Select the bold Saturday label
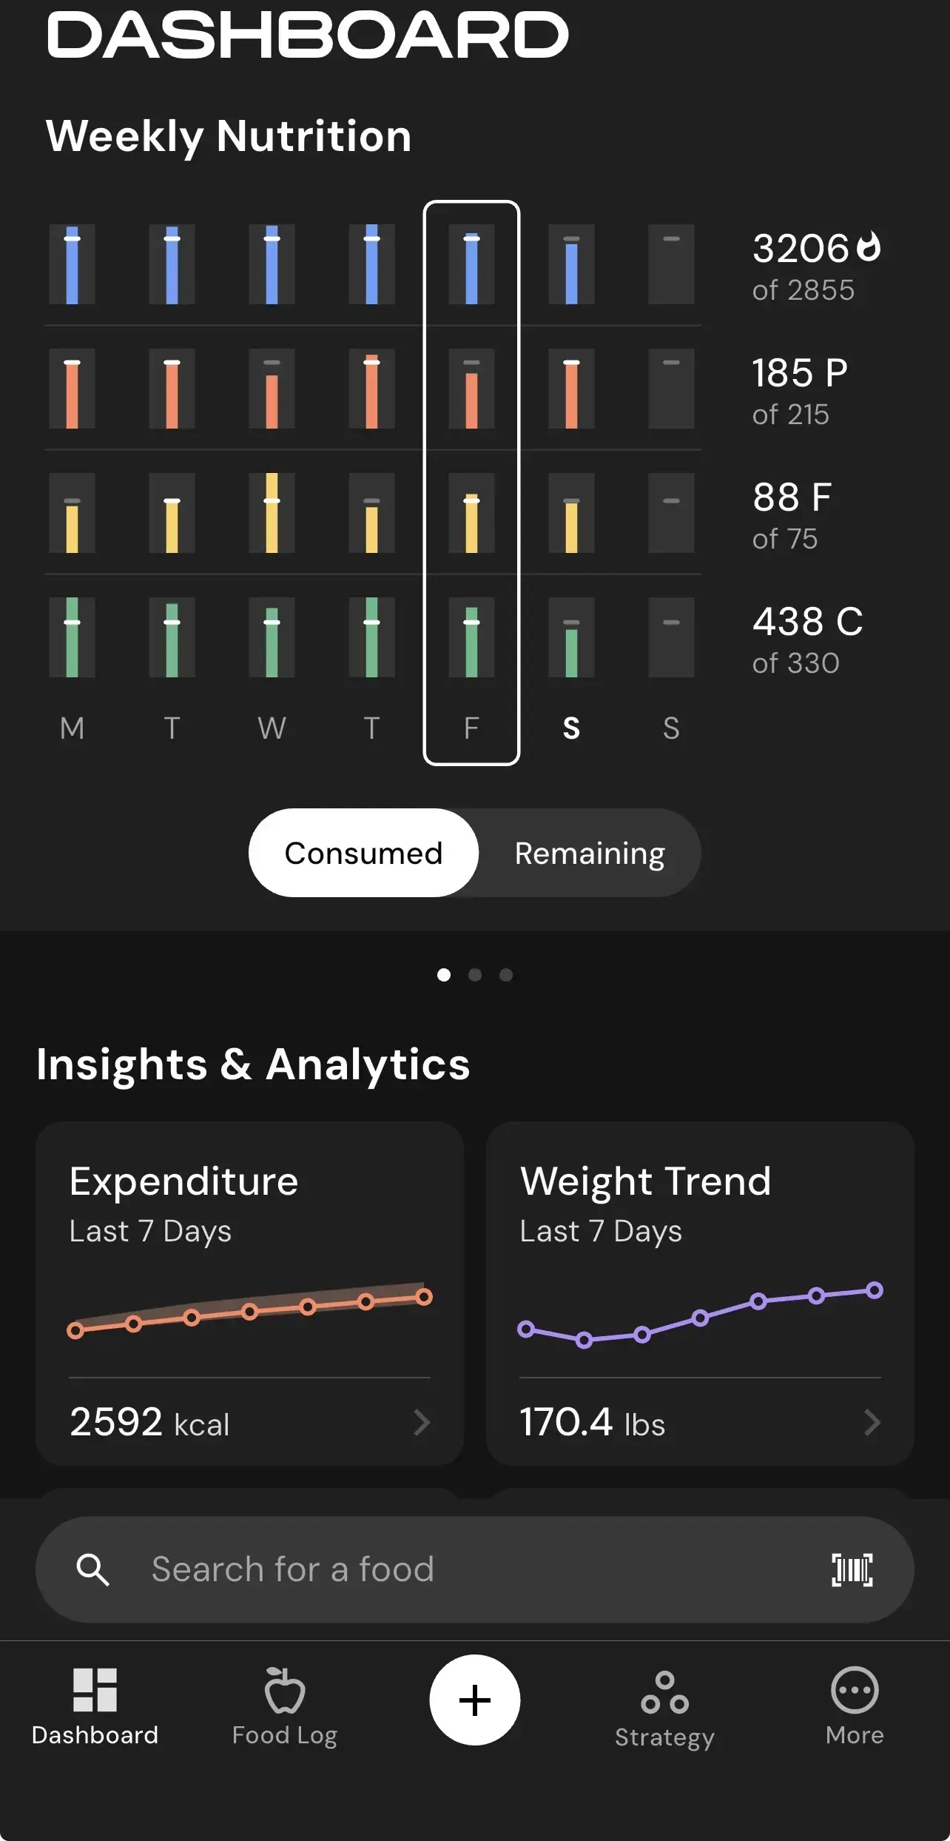 571,728
